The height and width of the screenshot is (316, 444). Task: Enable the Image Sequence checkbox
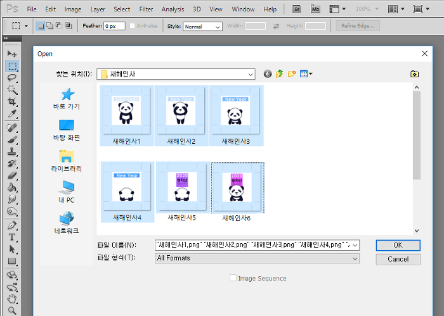tap(233, 278)
